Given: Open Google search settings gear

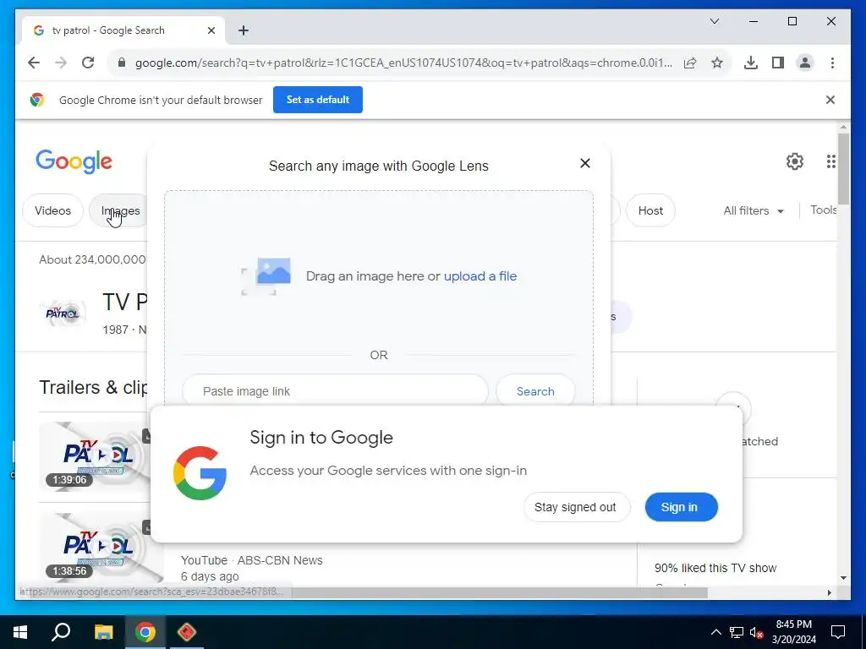Looking at the screenshot, I should click(795, 161).
